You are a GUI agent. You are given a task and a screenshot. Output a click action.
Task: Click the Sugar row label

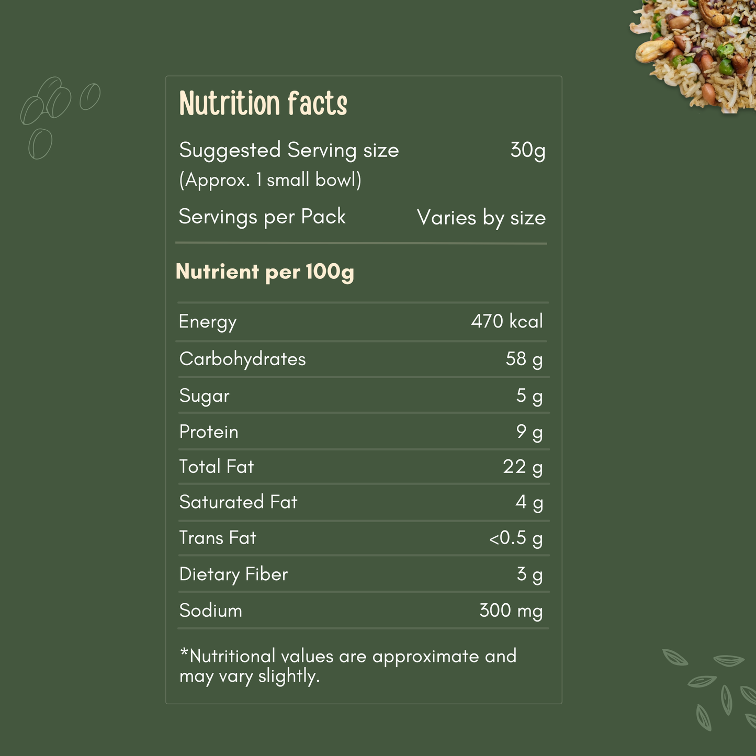point(204,396)
